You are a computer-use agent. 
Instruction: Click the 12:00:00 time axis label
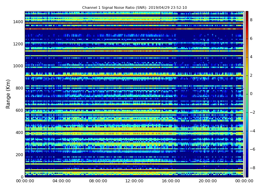click(x=134, y=181)
